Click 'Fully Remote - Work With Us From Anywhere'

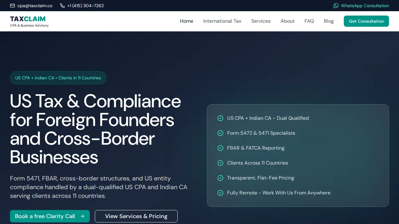pyautogui.click(x=279, y=193)
